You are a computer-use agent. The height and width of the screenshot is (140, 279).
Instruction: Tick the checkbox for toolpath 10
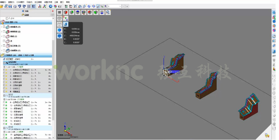4,105
